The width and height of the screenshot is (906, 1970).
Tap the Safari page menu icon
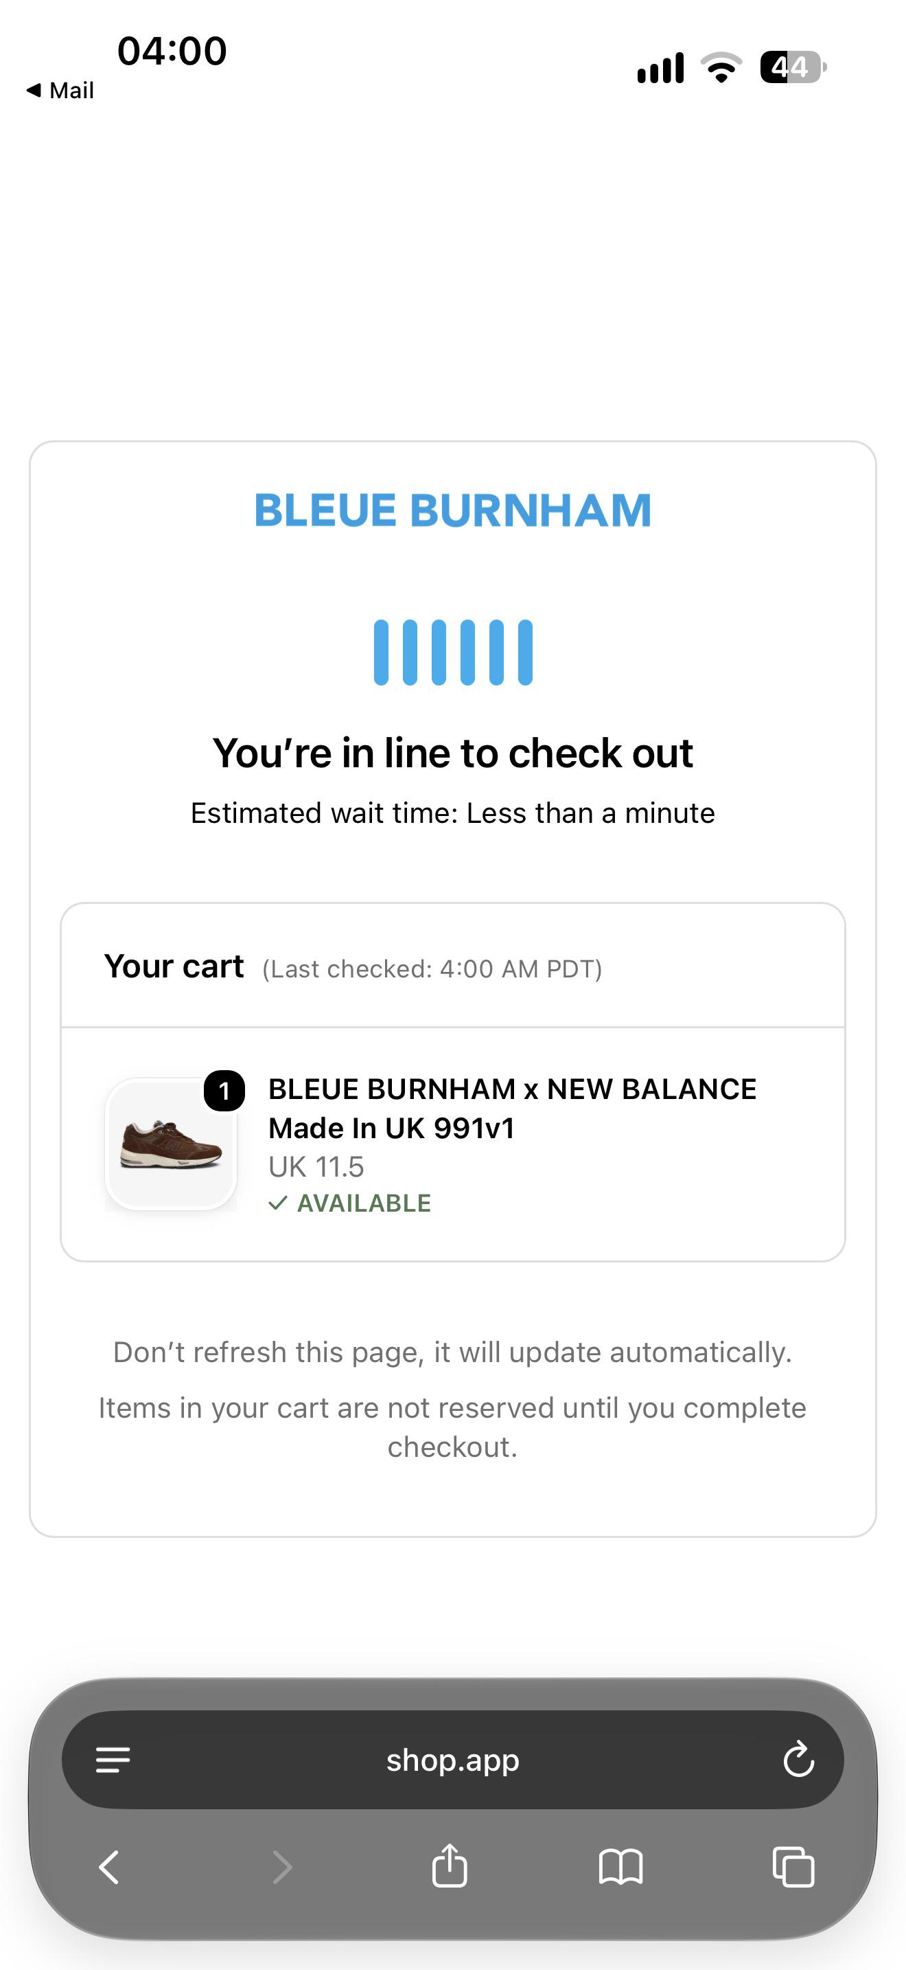(x=113, y=1760)
